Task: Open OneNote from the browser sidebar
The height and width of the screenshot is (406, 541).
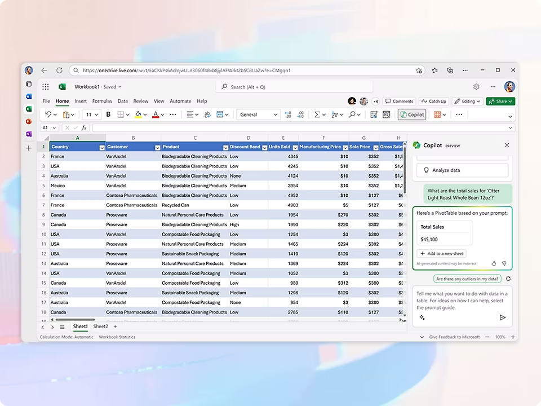Action: [x=29, y=134]
